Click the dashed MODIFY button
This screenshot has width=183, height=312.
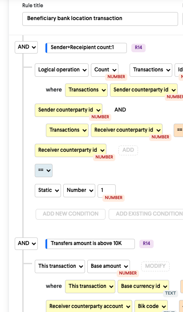(155, 266)
